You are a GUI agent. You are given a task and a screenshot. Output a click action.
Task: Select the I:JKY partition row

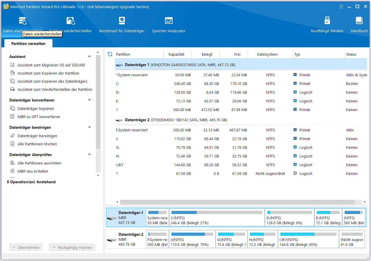(x=241, y=165)
